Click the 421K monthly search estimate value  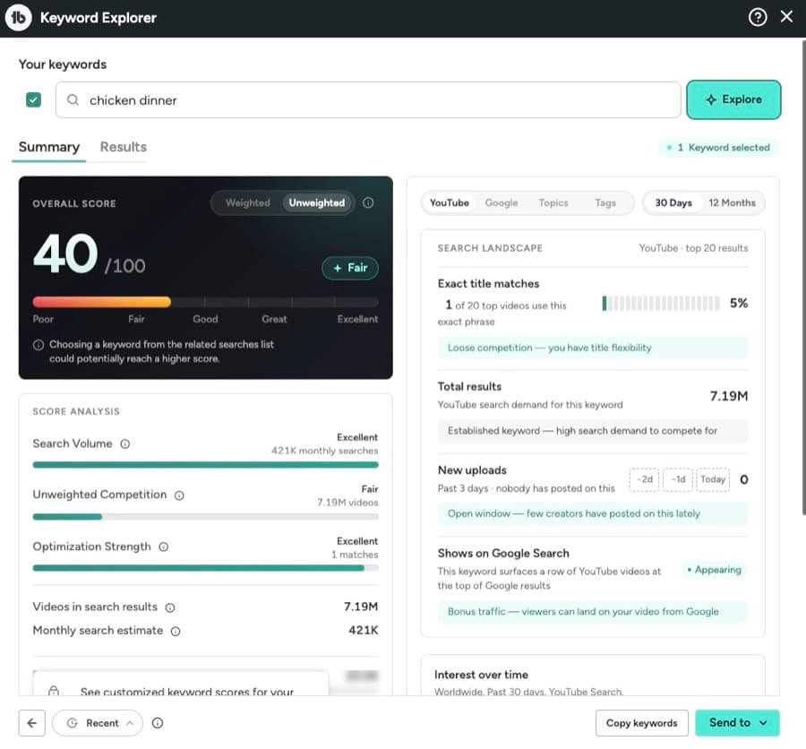(363, 630)
